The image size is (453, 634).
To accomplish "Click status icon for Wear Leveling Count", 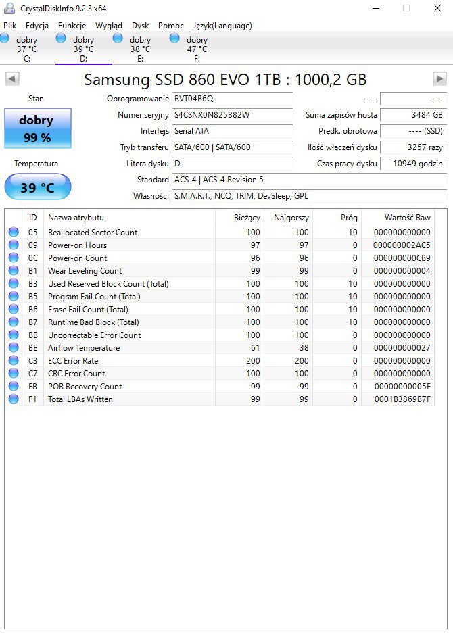I will click(x=14, y=270).
